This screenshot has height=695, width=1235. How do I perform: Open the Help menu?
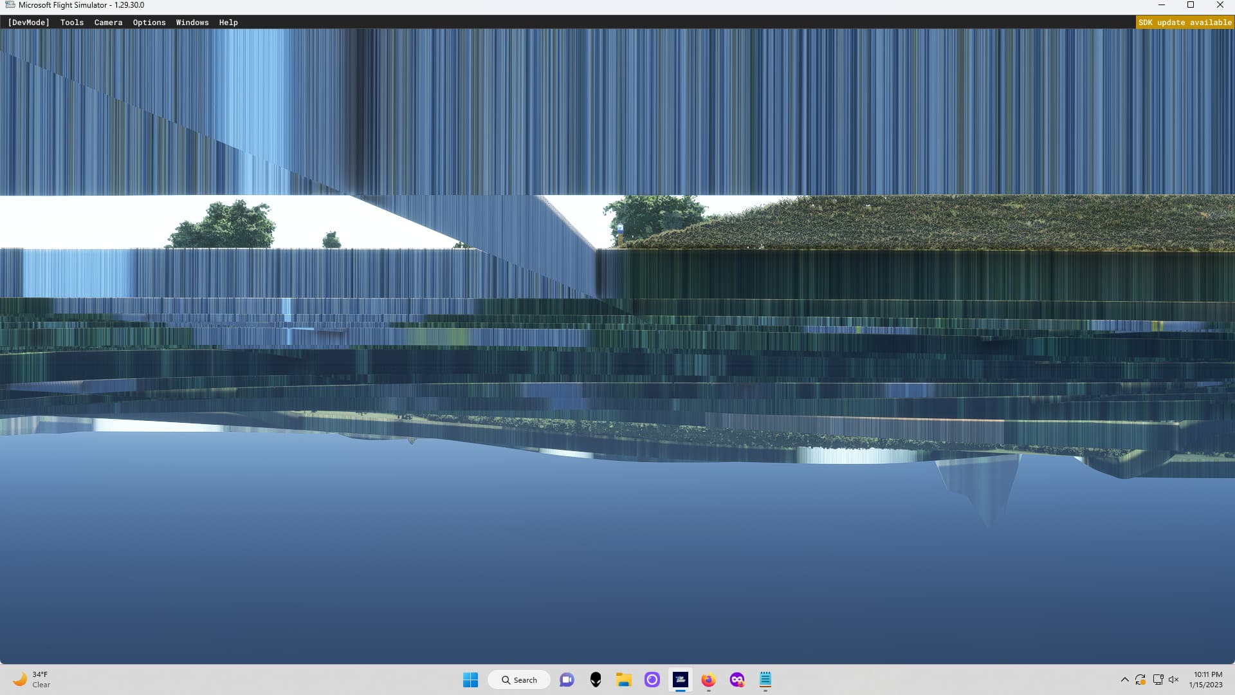[x=228, y=23]
